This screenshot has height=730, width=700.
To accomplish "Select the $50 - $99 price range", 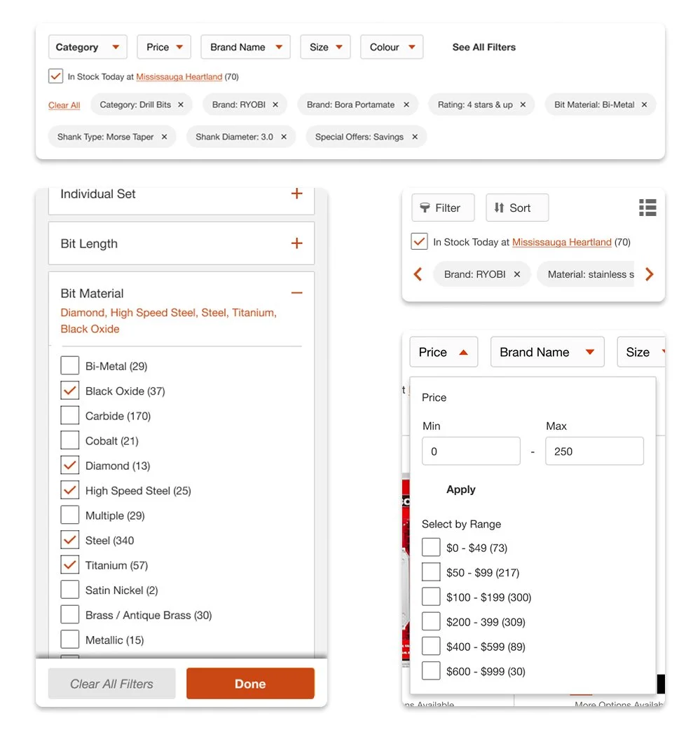I will click(431, 572).
